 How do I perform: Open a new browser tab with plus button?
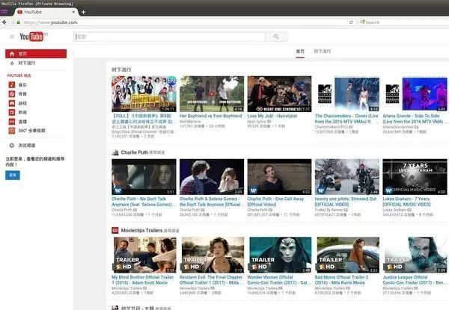point(83,12)
